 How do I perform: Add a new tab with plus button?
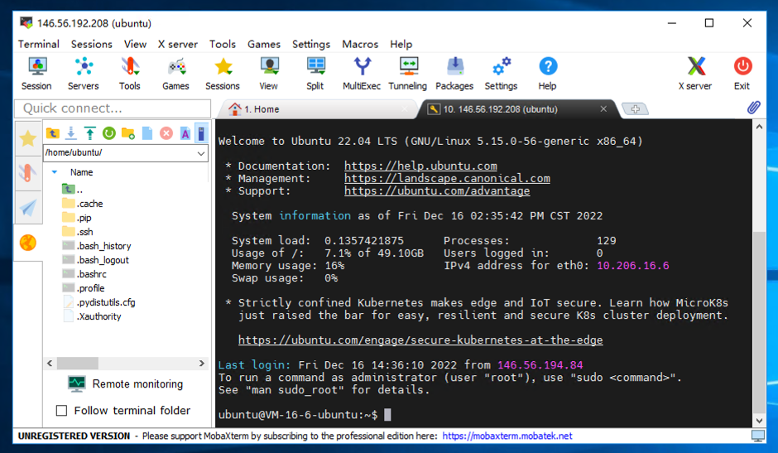(x=635, y=108)
